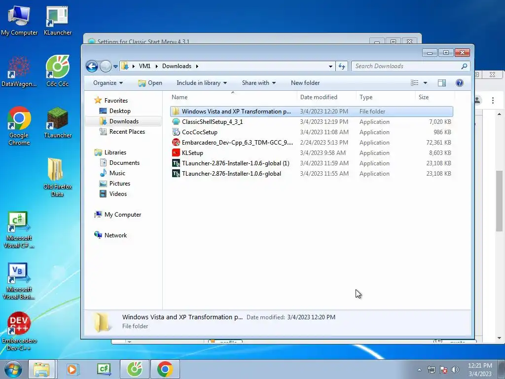505x379 pixels.
Task: Open the DataWagon desktop shortcut
Action: coord(19,72)
